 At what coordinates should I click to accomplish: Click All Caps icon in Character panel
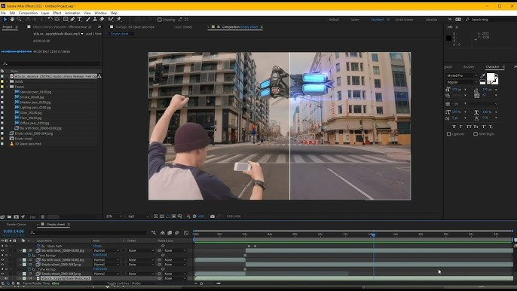tap(469, 127)
